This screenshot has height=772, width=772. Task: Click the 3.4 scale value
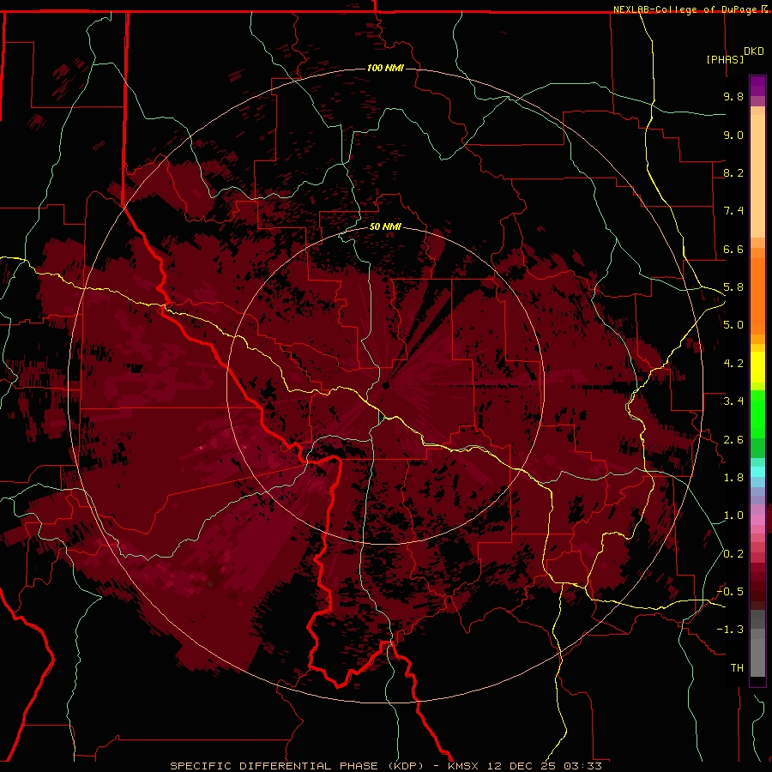click(733, 401)
